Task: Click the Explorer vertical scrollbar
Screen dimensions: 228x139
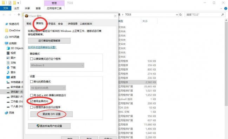Action: coord(226,64)
